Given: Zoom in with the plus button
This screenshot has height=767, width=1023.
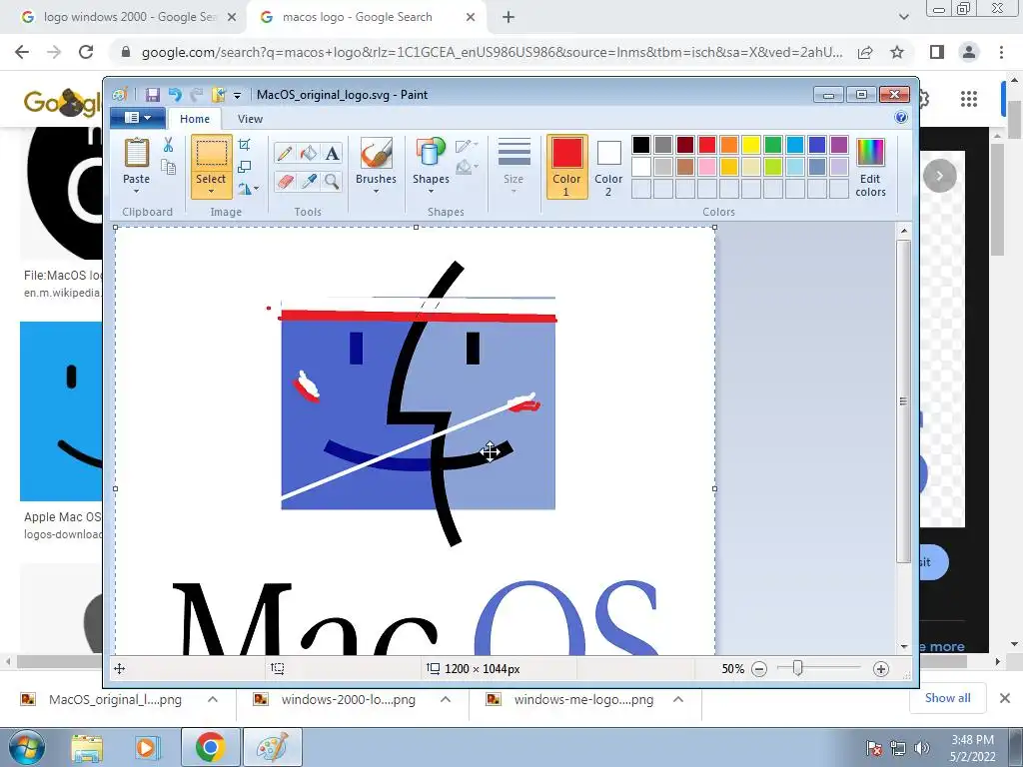Looking at the screenshot, I should pyautogui.click(x=881, y=668).
